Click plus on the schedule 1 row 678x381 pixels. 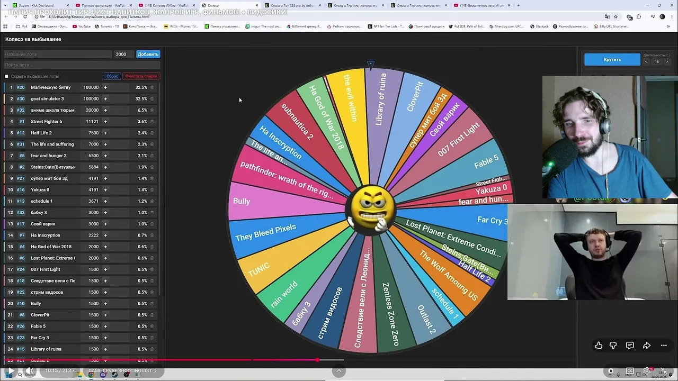point(105,201)
